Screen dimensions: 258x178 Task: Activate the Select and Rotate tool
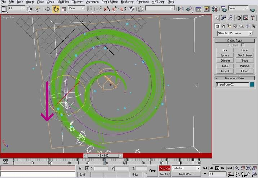point(56,9)
